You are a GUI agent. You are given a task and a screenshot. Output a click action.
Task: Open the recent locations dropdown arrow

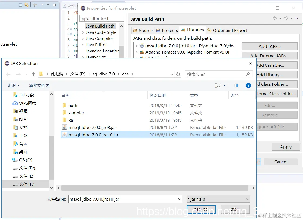[26, 74]
